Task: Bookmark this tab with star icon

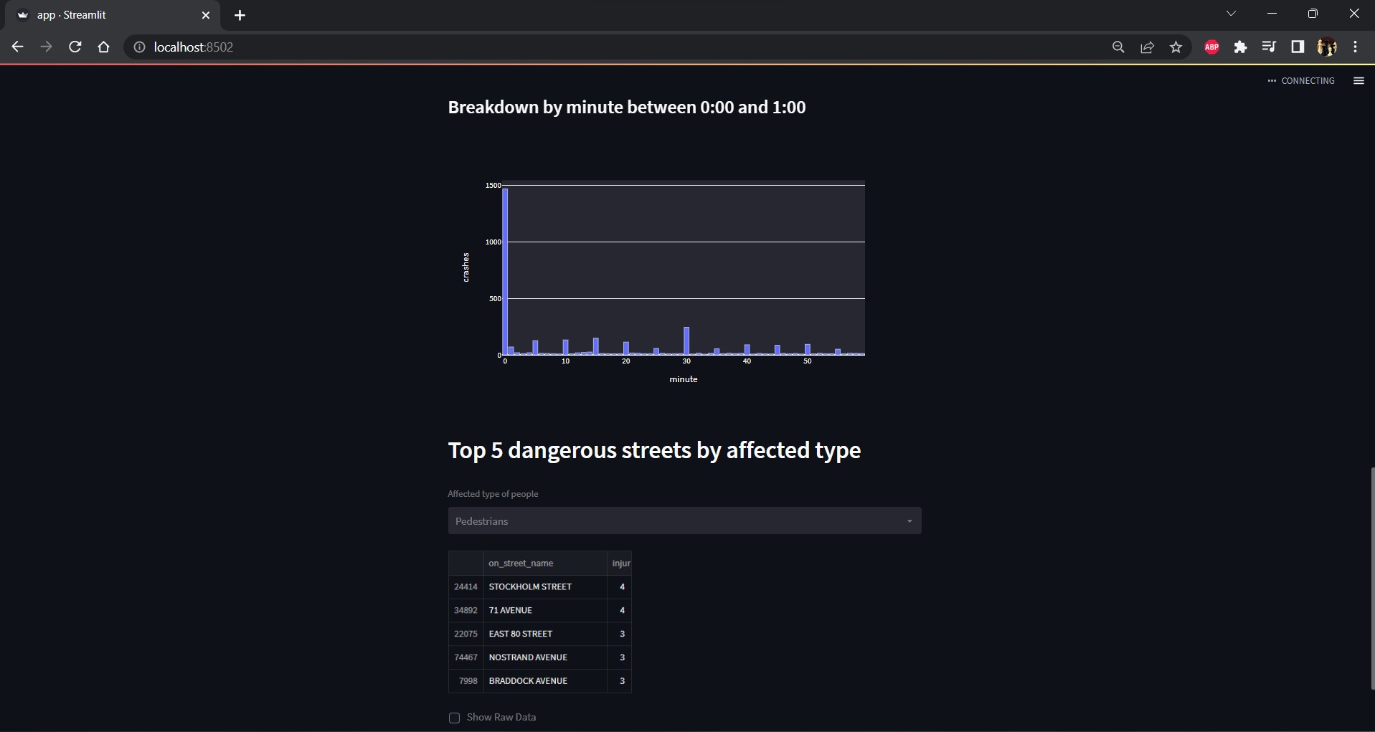Action: 1176,47
